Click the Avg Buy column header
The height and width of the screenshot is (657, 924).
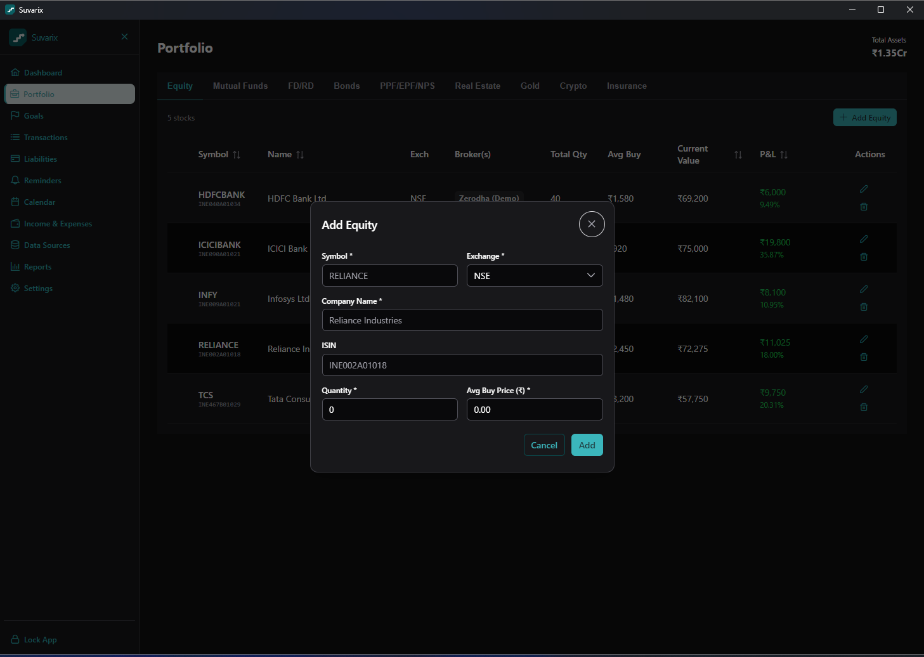[624, 155]
